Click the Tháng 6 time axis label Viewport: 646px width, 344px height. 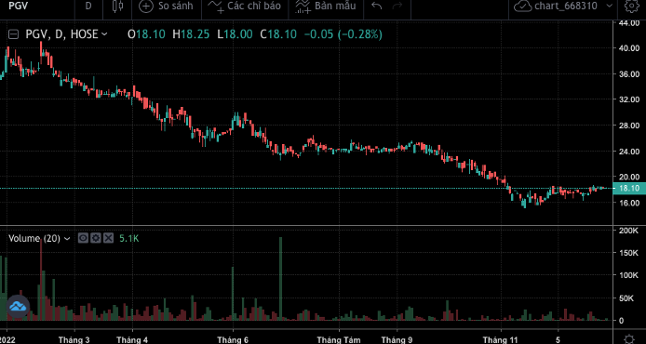coord(233,340)
